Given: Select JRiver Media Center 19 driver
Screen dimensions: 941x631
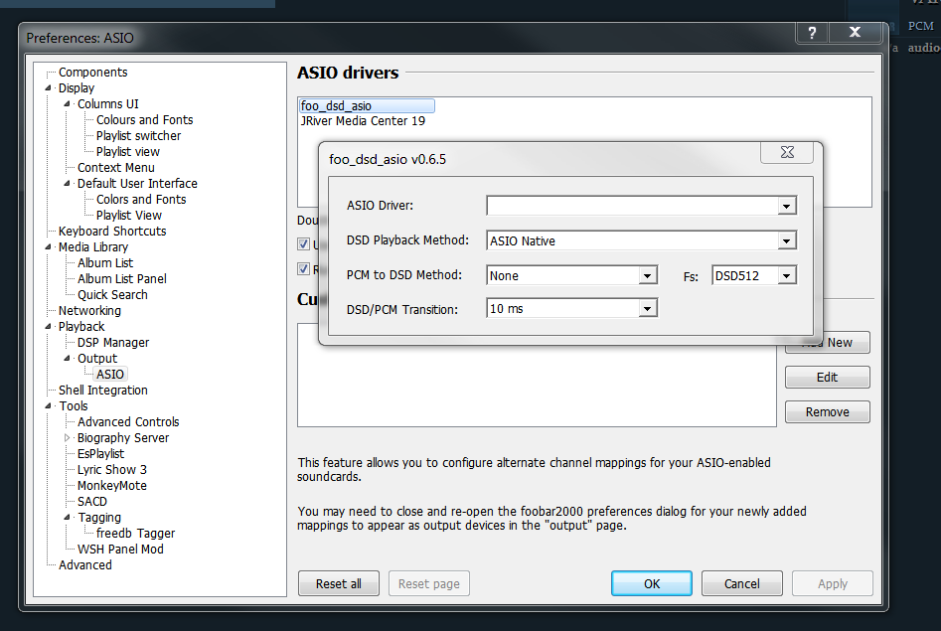Looking at the screenshot, I should tap(363, 121).
